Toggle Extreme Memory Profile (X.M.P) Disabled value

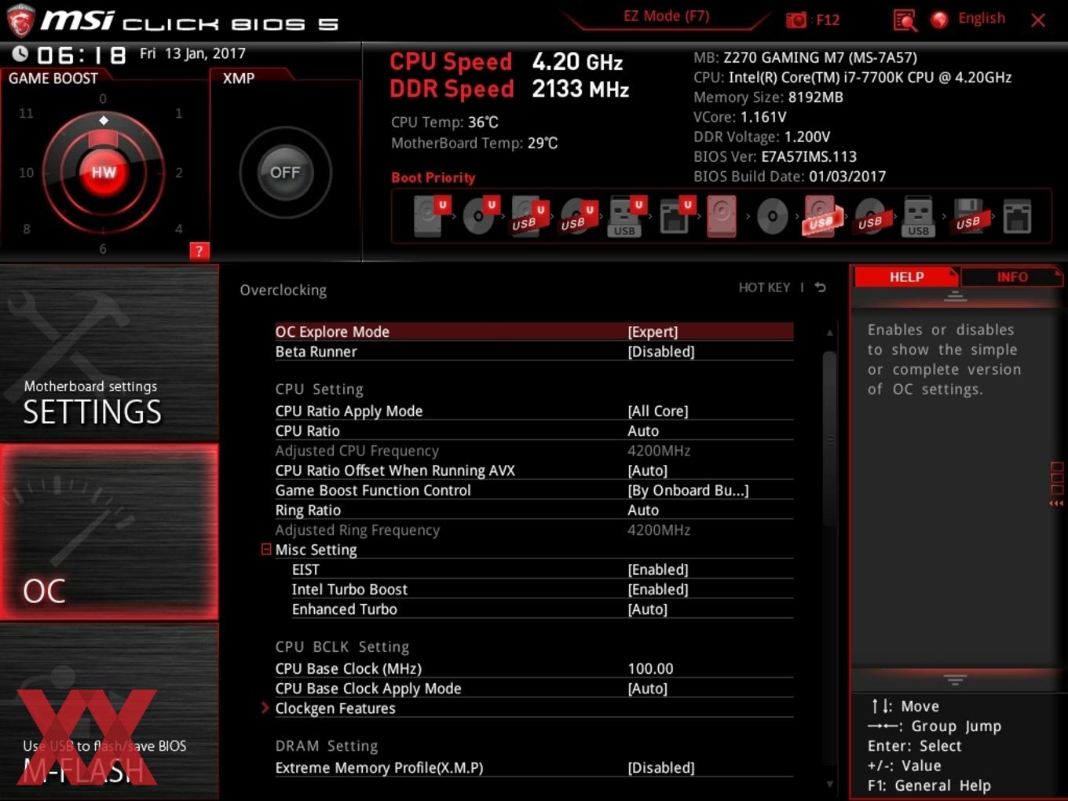tap(661, 767)
